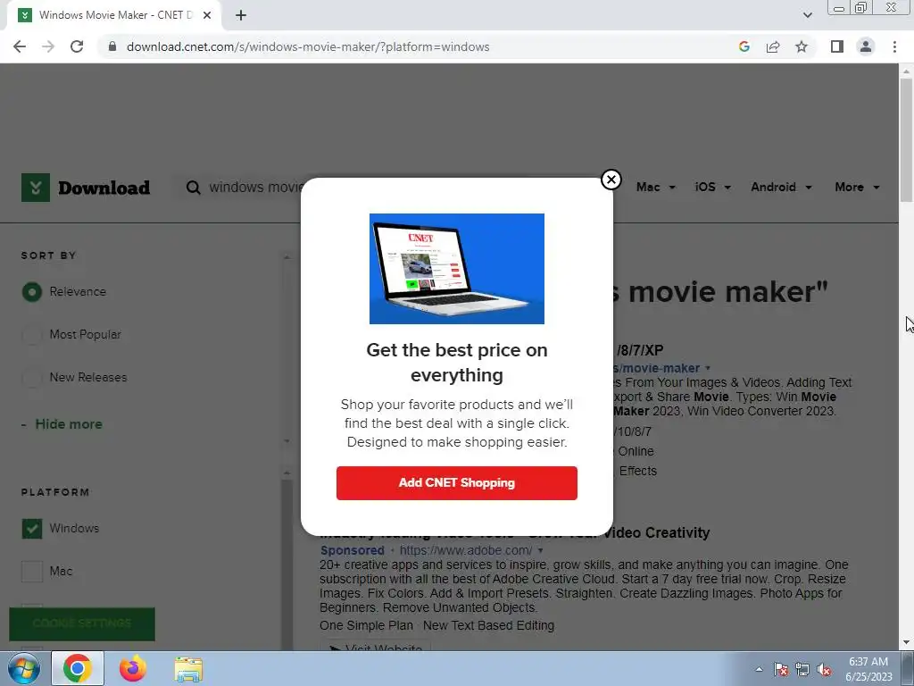Click the Add CNET Shopping button
Viewport: 914px width, 686px height.
[x=456, y=483]
